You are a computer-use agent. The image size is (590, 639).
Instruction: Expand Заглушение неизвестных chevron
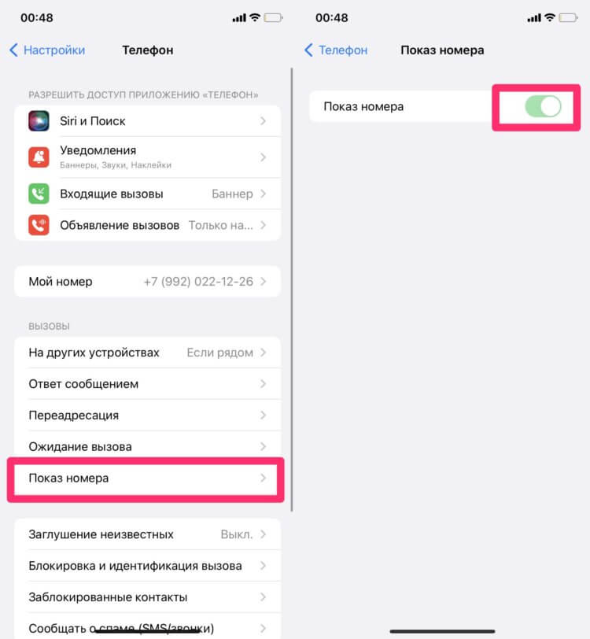(264, 534)
